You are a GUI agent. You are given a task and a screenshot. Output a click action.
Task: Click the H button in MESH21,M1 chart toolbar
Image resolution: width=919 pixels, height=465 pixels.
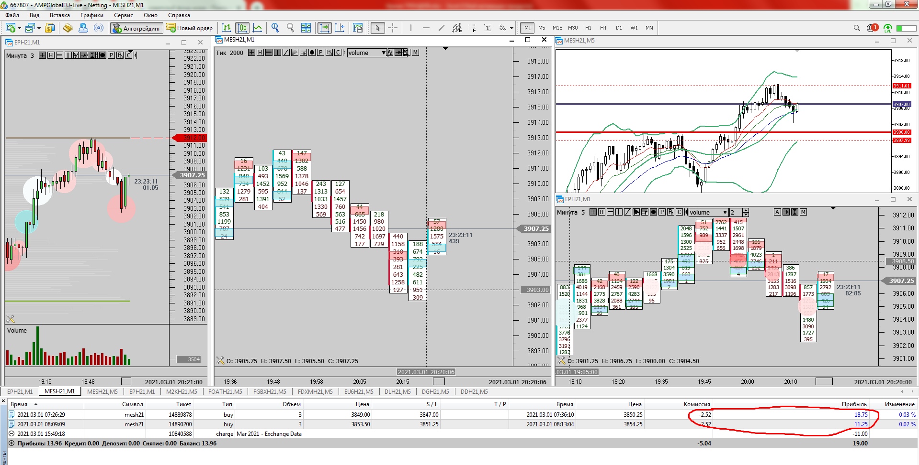260,53
